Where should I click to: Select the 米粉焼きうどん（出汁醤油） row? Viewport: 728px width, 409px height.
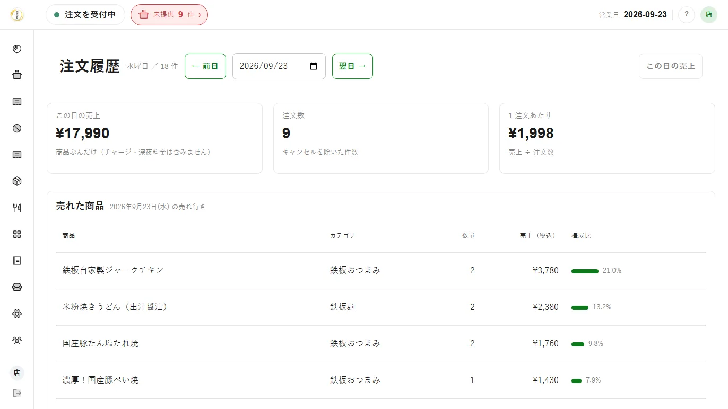[381, 307]
